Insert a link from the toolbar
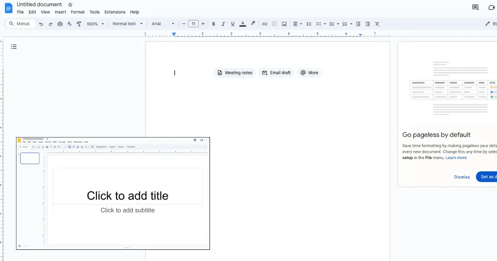 tap(265, 24)
